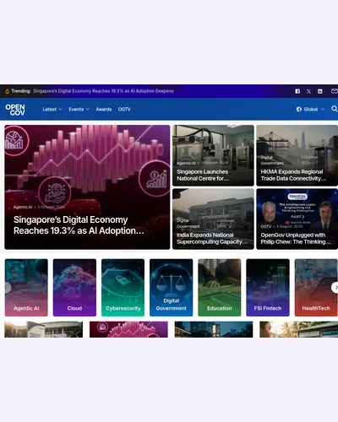Select the Education category card
The width and height of the screenshot is (338, 422).
(220, 288)
